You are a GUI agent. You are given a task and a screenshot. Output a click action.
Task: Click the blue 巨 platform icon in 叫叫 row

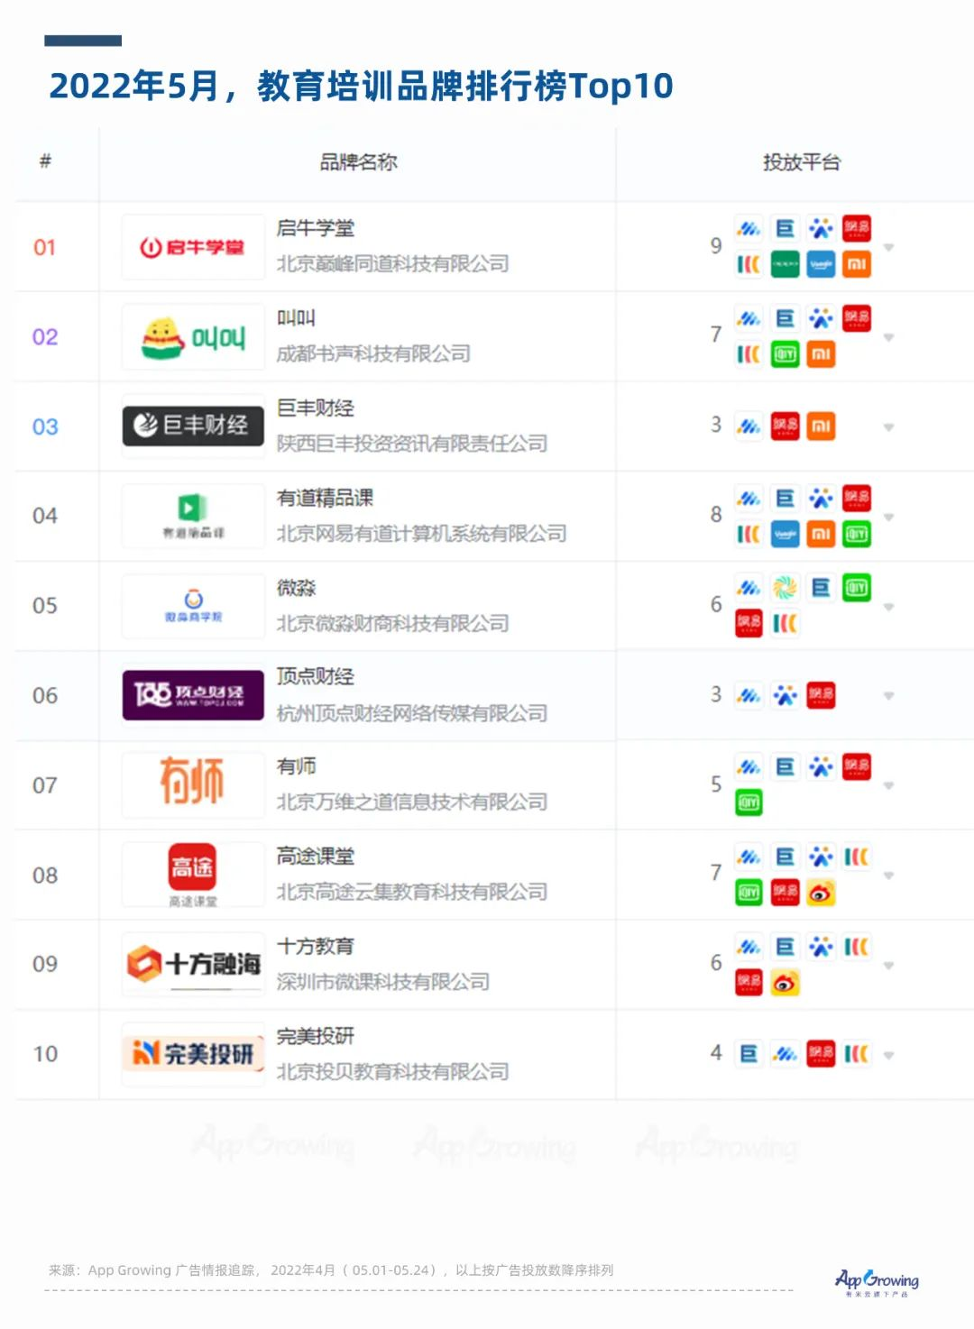tap(785, 318)
